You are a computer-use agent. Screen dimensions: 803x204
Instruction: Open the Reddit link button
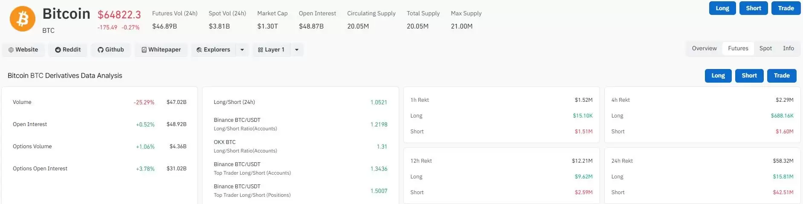(68, 50)
